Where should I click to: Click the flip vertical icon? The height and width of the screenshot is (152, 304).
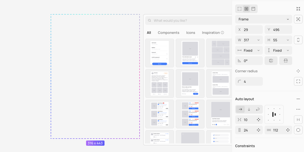(286, 61)
